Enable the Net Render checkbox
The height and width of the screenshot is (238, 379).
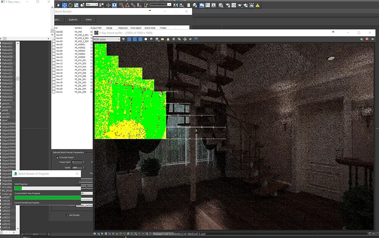[x=67, y=215]
